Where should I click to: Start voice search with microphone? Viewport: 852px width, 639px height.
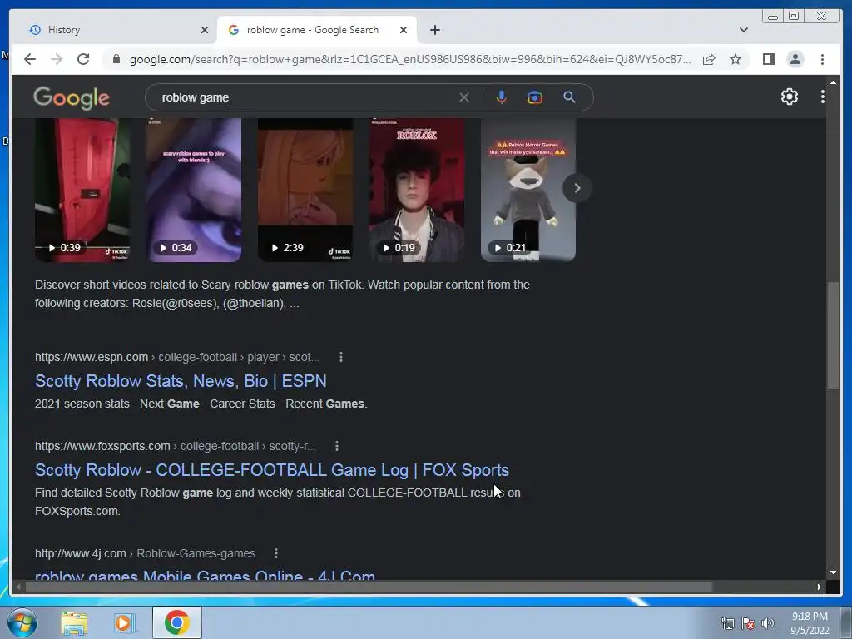(501, 97)
